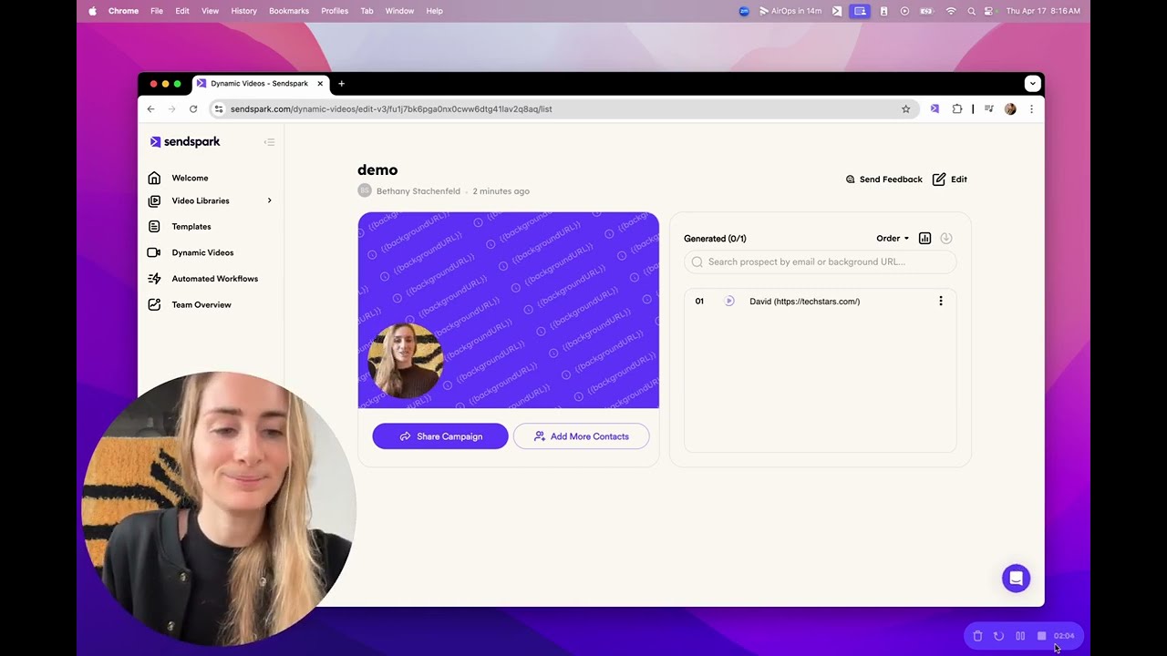Click the Share Campaign button
Viewport: 1167px width, 656px height.
(439, 436)
